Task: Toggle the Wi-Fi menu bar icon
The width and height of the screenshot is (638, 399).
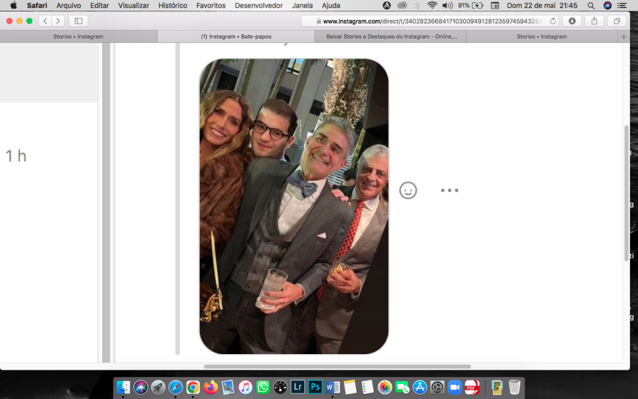Action: point(432,6)
